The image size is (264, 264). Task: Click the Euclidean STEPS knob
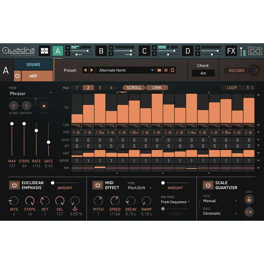click(30, 201)
